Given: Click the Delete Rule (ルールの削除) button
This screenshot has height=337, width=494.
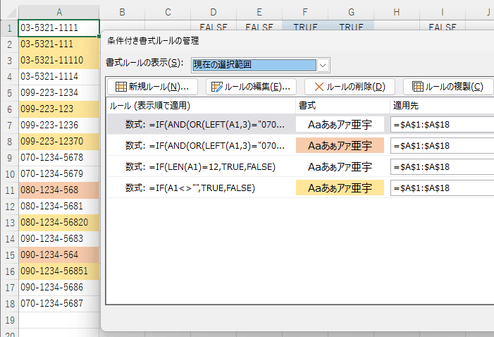Looking at the screenshot, I should (x=350, y=87).
